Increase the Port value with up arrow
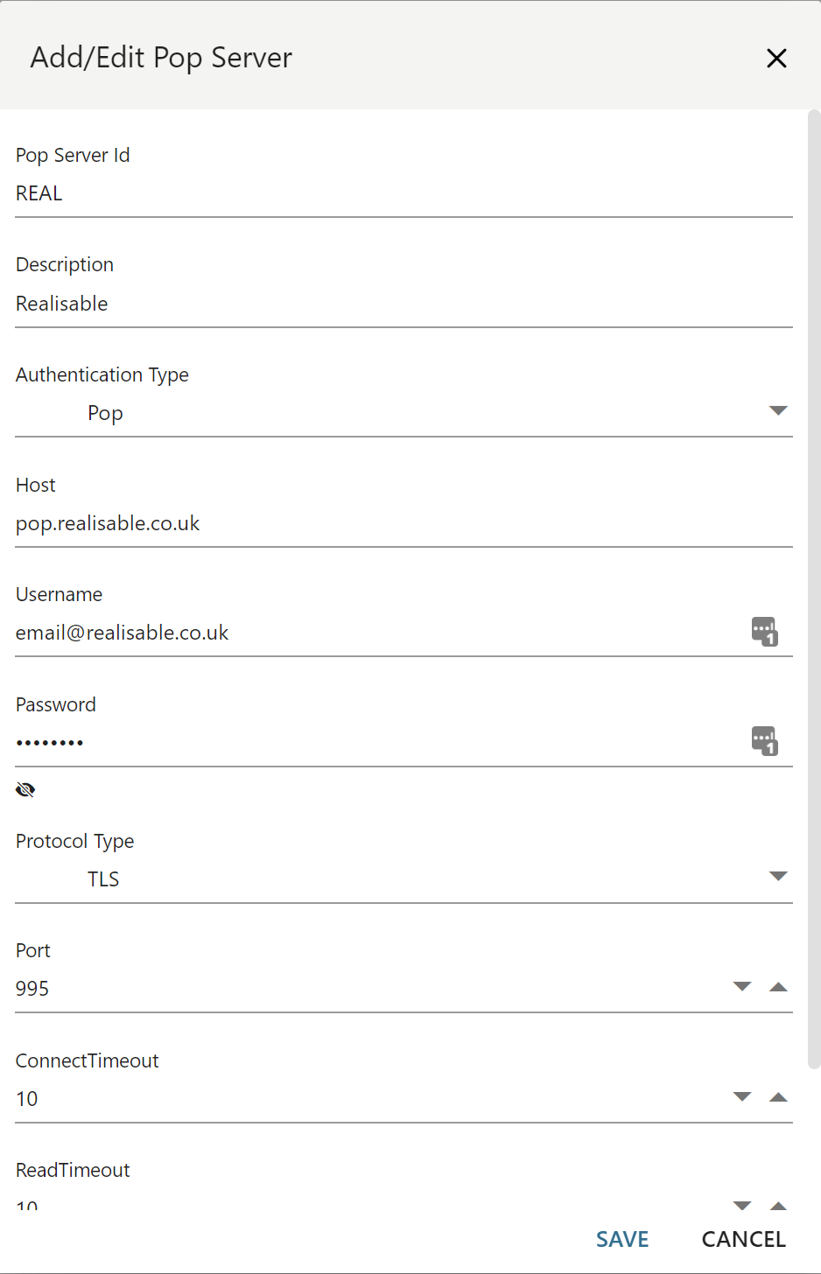 click(x=778, y=987)
